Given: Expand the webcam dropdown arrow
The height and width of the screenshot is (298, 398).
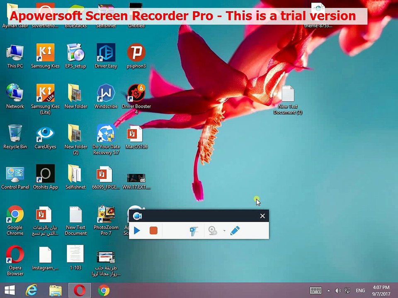Looking at the screenshot, I should (224, 231).
